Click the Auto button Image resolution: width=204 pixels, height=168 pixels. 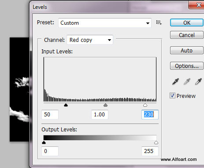187,50
